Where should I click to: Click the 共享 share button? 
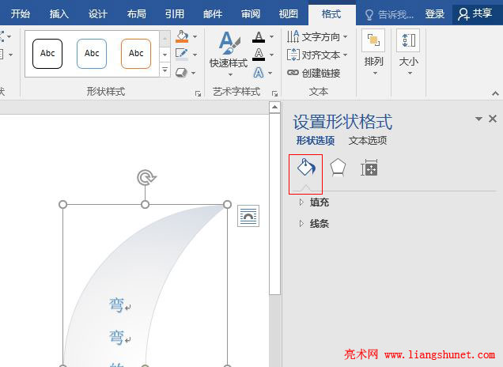click(x=475, y=13)
